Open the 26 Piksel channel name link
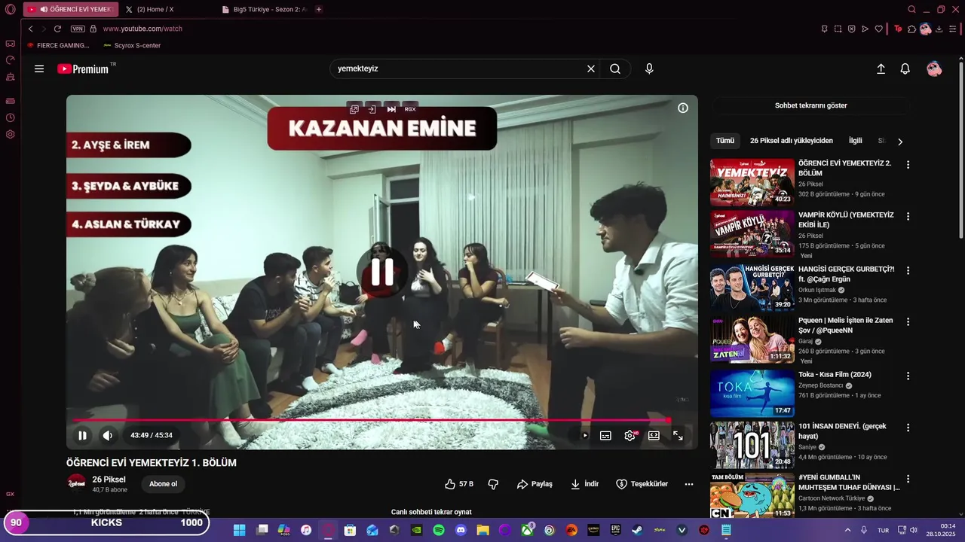The width and height of the screenshot is (965, 542). 109,480
